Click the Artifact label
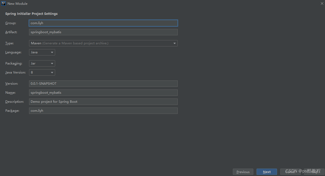Screen dimensions: 325x176 coord(11,32)
